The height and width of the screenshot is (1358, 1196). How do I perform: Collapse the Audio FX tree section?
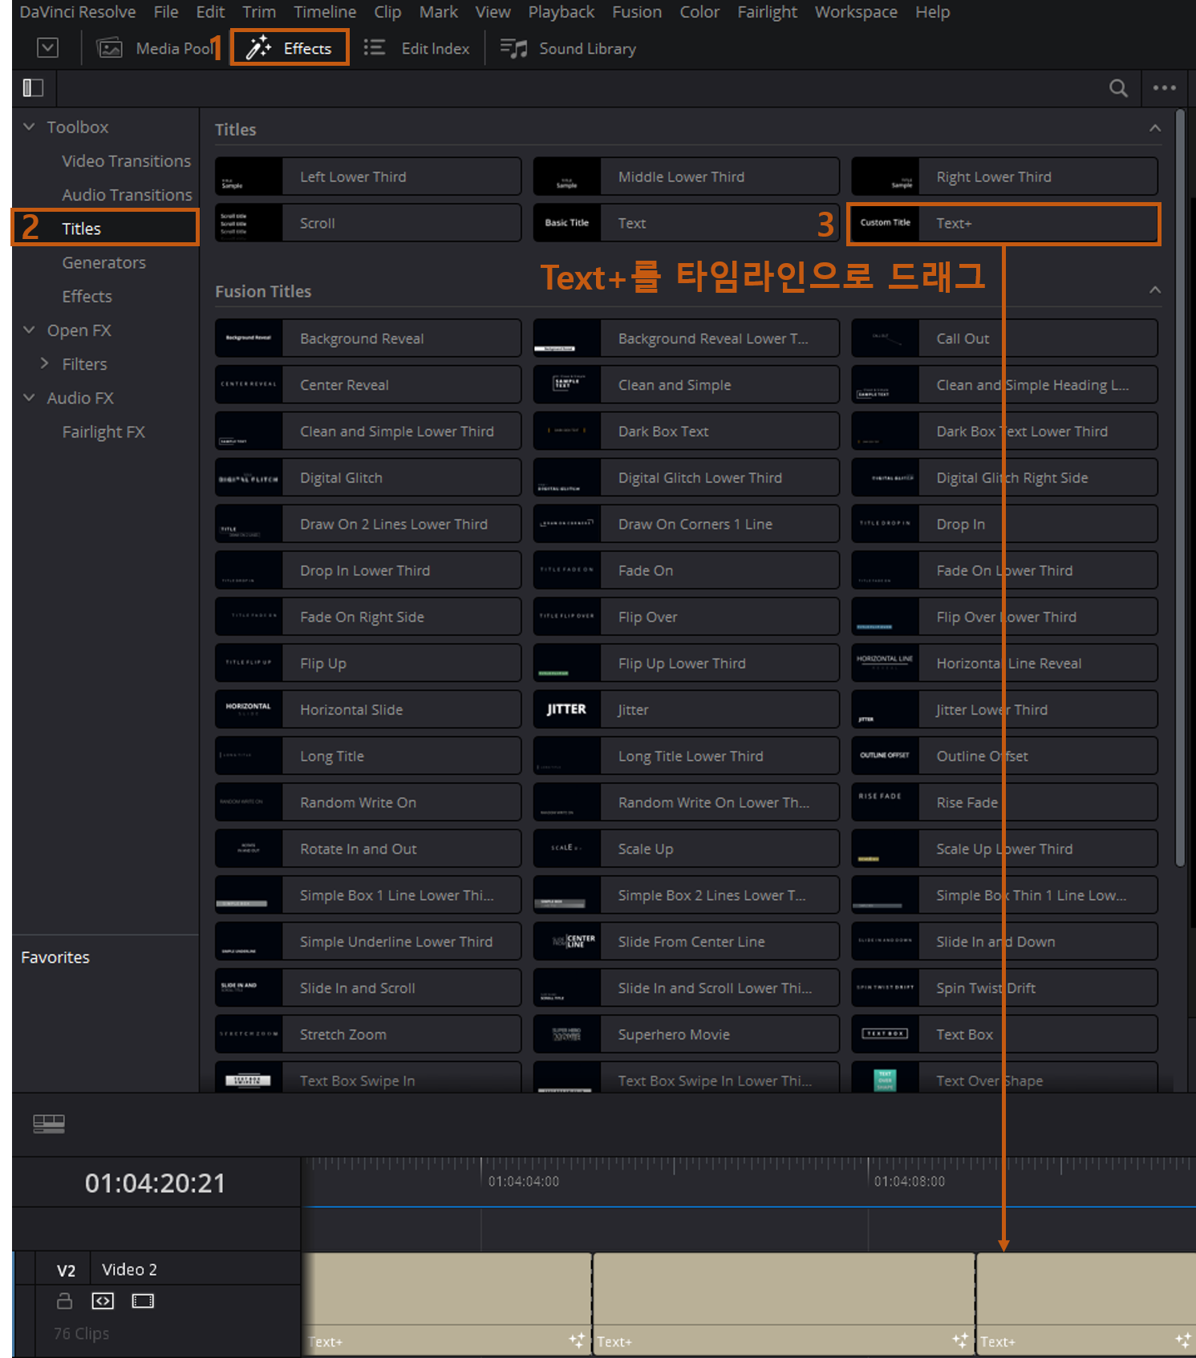tap(30, 397)
